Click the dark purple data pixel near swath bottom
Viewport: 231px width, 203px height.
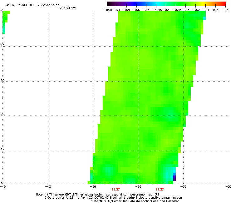tap(174, 180)
